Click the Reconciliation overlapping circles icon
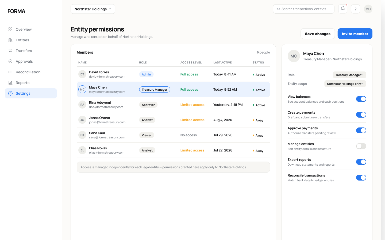Screen dimensions: 385x240 [10, 72]
